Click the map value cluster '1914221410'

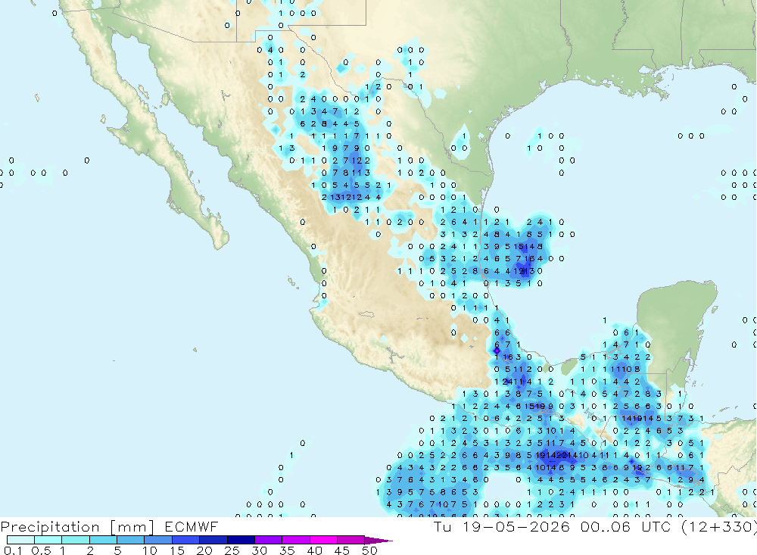[562, 455]
